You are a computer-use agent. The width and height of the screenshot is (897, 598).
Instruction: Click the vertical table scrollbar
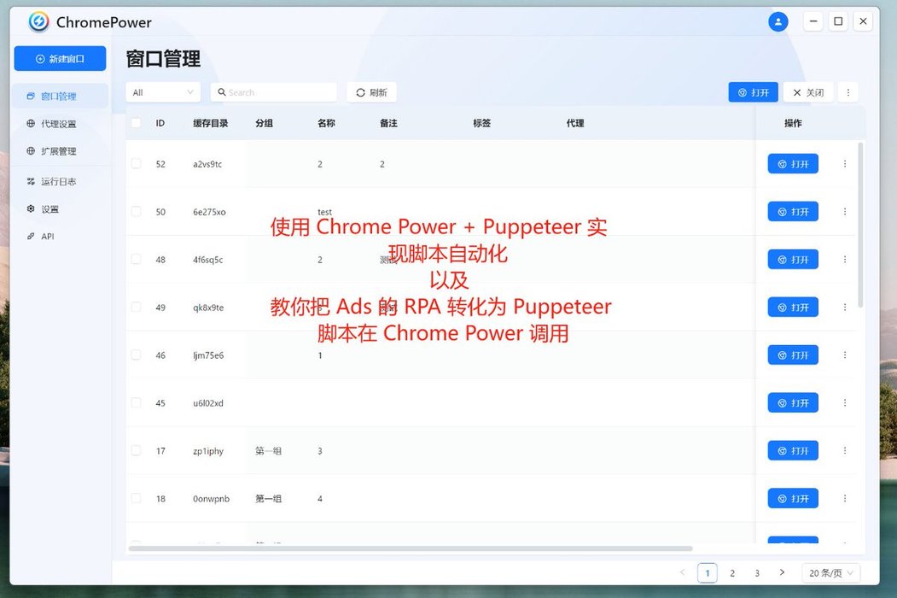coord(860,226)
